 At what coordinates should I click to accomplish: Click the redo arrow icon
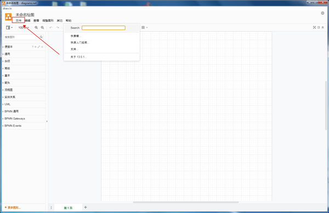click(x=58, y=27)
